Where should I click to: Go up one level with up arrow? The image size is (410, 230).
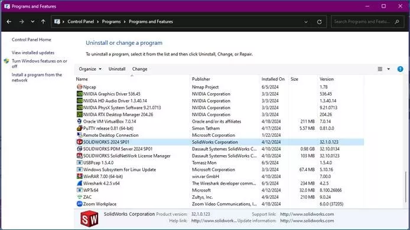point(43,22)
